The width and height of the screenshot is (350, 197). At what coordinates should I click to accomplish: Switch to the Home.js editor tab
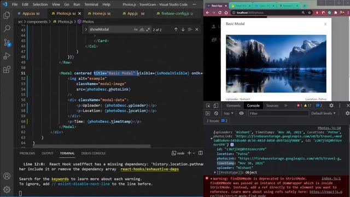pyautogui.click(x=99, y=14)
